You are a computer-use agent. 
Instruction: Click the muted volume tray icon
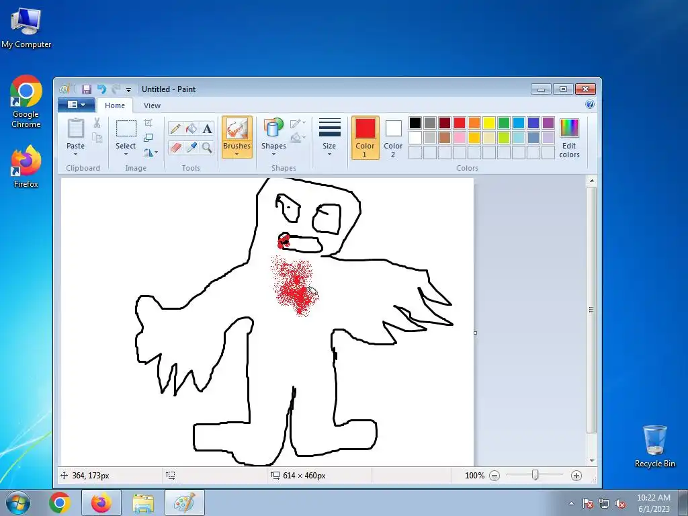(620, 503)
